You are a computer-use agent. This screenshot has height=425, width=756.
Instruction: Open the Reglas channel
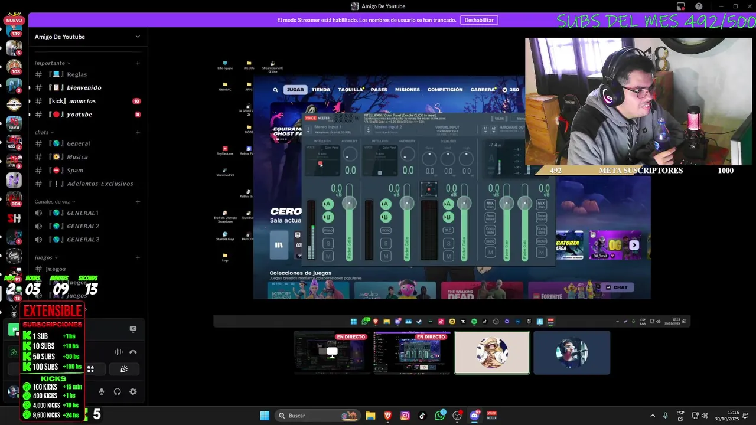pyautogui.click(x=87, y=74)
